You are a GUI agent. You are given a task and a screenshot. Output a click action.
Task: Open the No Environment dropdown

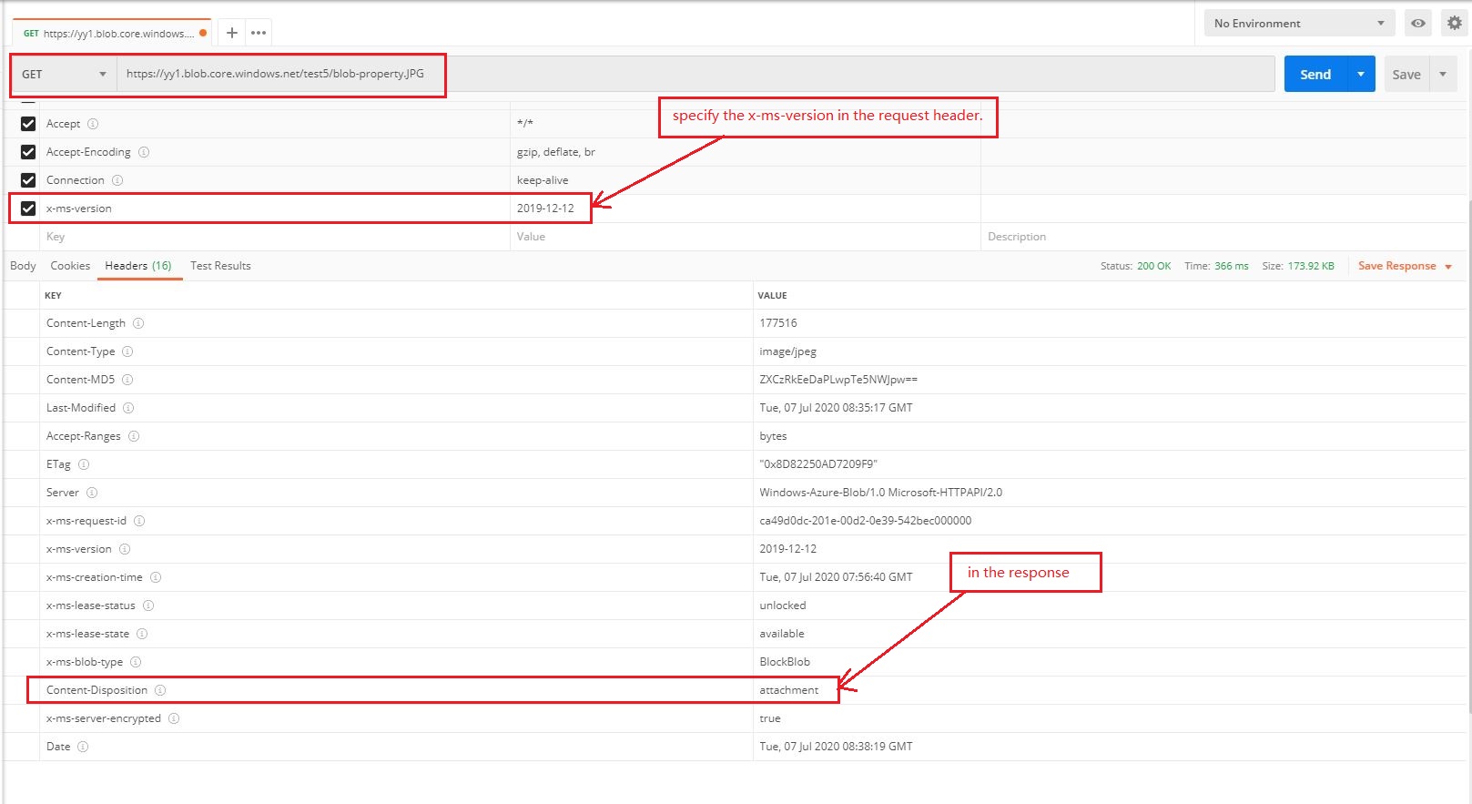pyautogui.click(x=1299, y=24)
